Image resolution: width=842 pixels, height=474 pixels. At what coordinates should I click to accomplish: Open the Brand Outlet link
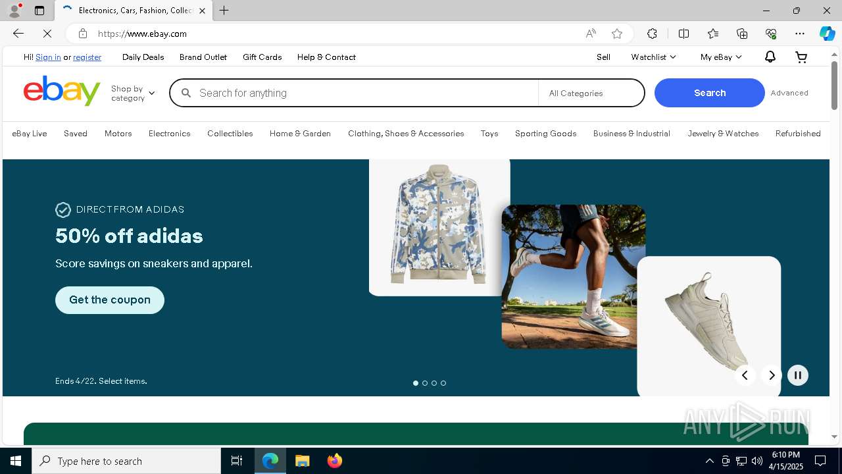point(203,57)
